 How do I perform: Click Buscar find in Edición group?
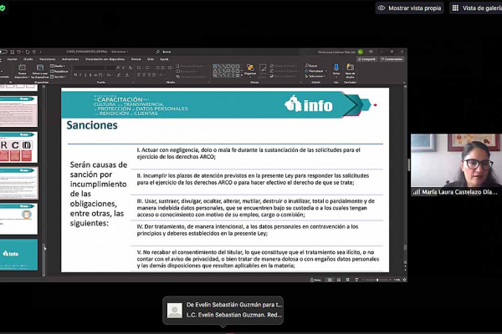[311, 65]
